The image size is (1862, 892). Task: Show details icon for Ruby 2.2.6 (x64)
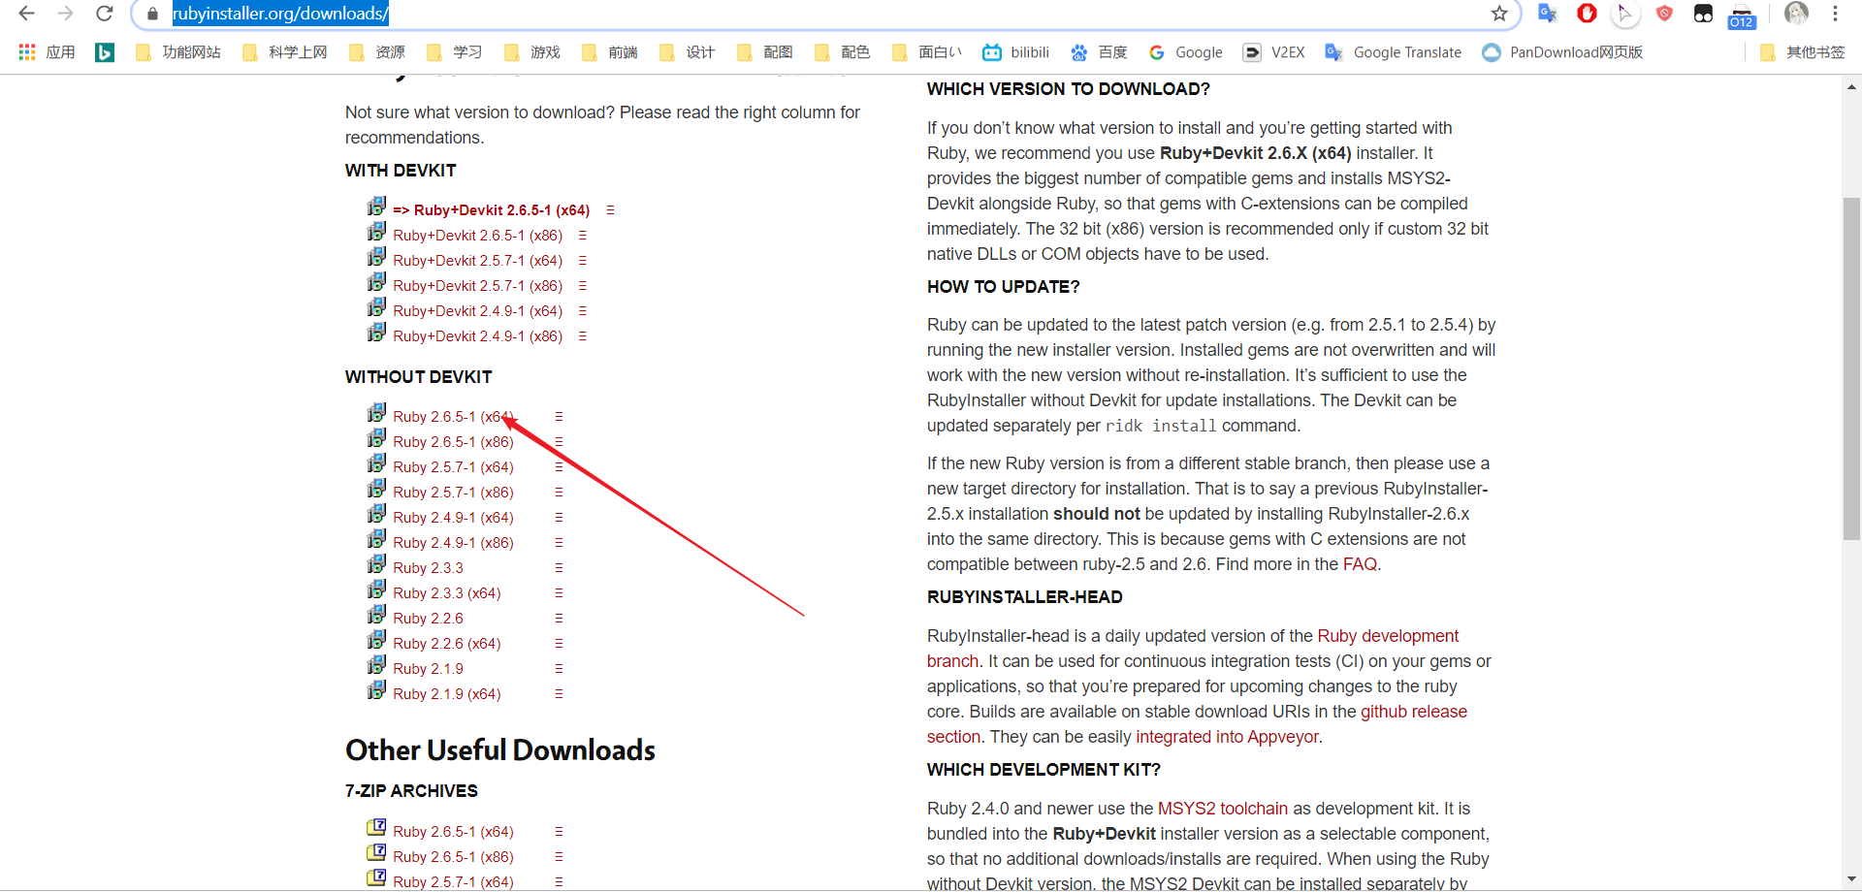point(559,644)
